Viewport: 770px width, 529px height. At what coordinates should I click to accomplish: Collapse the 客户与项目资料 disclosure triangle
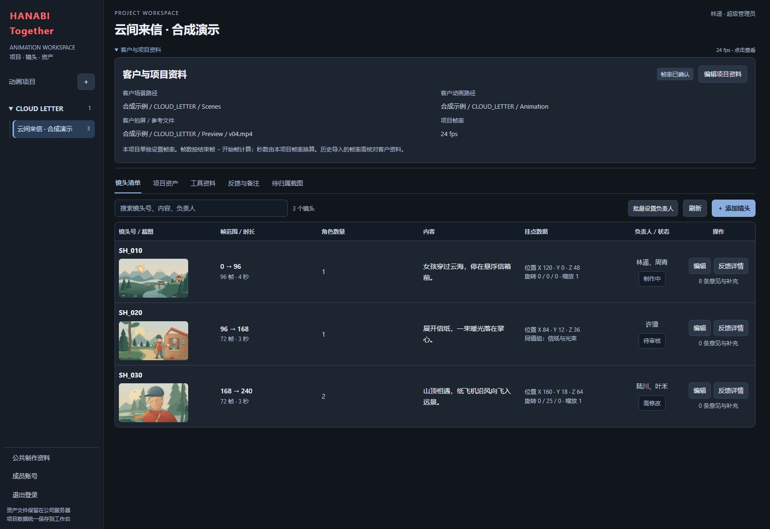coord(116,50)
